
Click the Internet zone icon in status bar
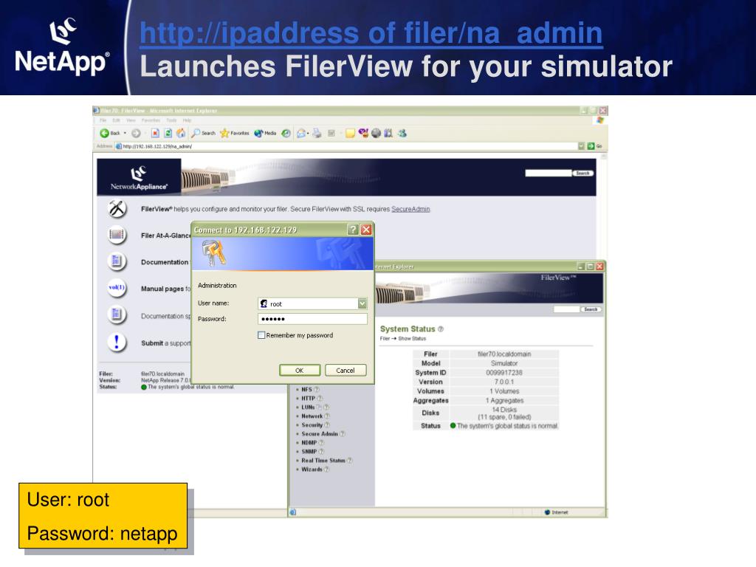547,512
